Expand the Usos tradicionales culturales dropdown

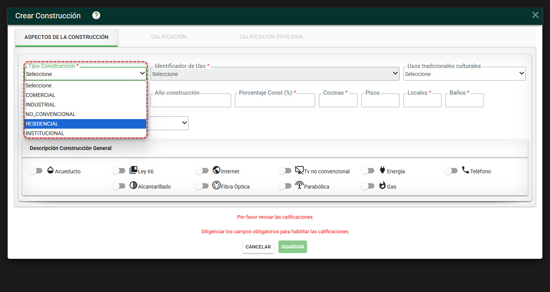(464, 74)
